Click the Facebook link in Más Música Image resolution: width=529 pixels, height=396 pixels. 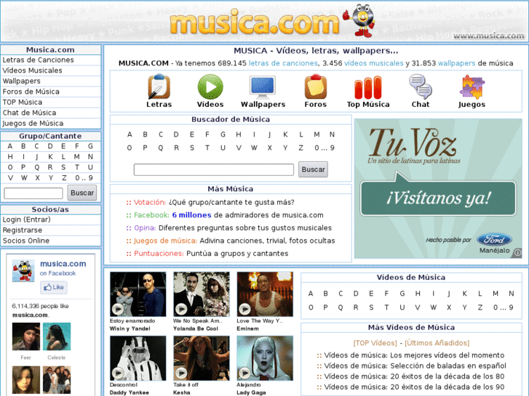pyautogui.click(x=151, y=215)
